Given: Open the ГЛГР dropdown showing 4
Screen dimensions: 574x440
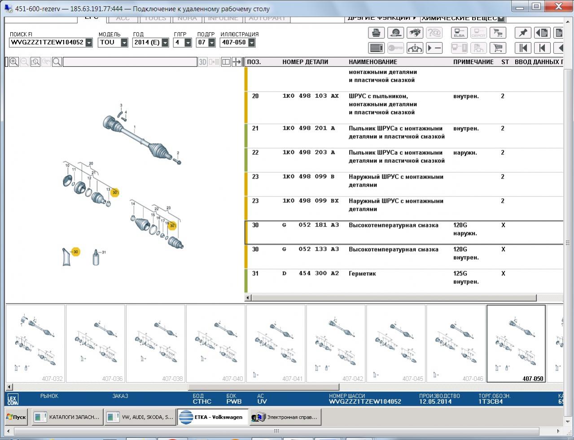Looking at the screenshot, I should click(x=188, y=42).
